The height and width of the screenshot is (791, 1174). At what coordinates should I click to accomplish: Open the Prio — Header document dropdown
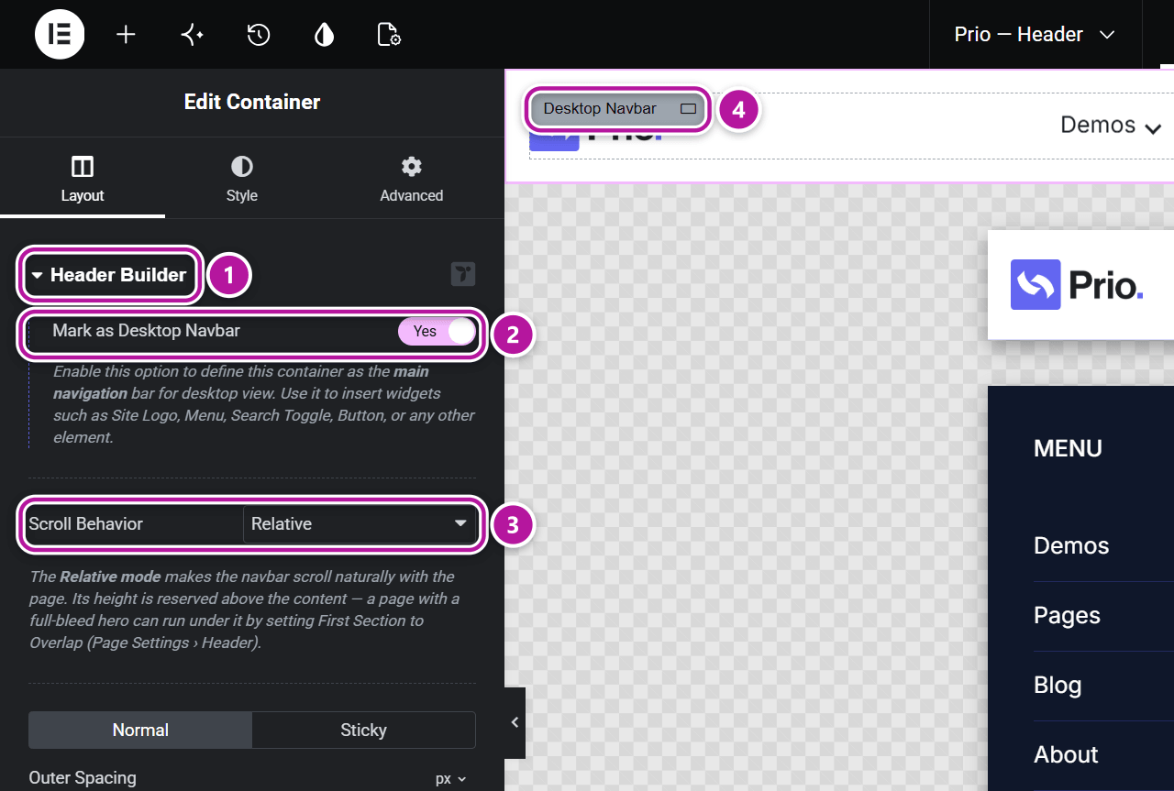(x=1035, y=35)
